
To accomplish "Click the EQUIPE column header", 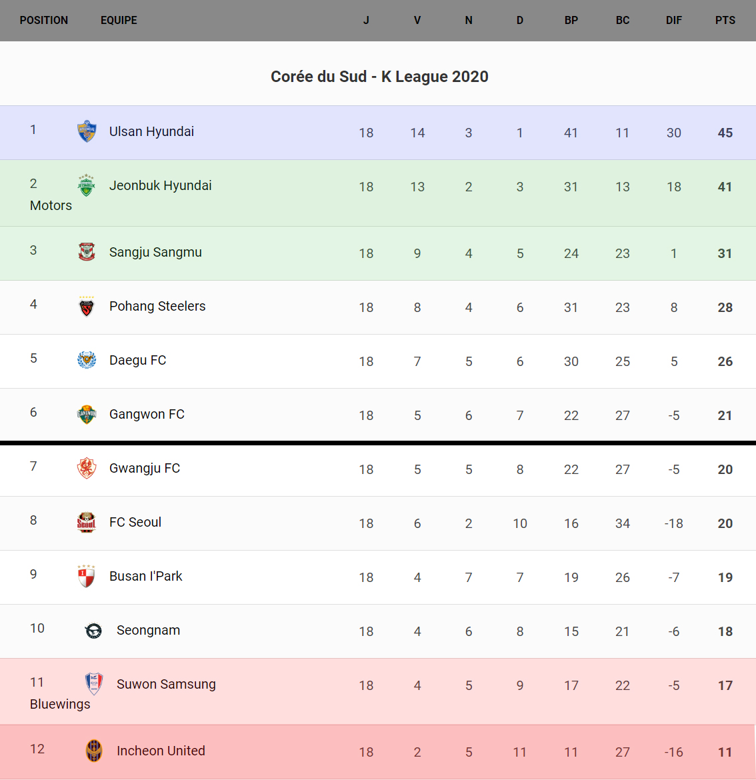I will (x=119, y=20).
